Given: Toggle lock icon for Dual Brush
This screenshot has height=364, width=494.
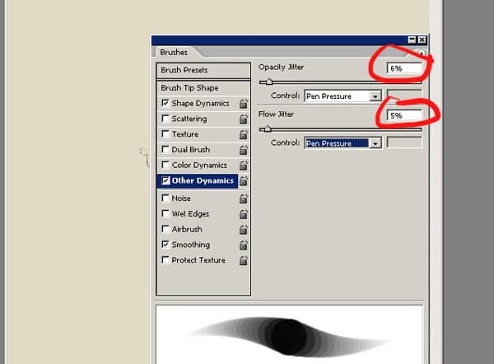Looking at the screenshot, I should (x=244, y=150).
